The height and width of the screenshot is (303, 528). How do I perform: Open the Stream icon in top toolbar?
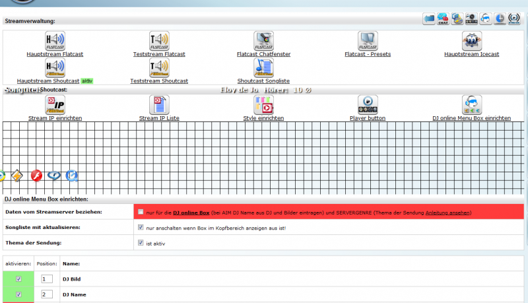[x=515, y=19]
